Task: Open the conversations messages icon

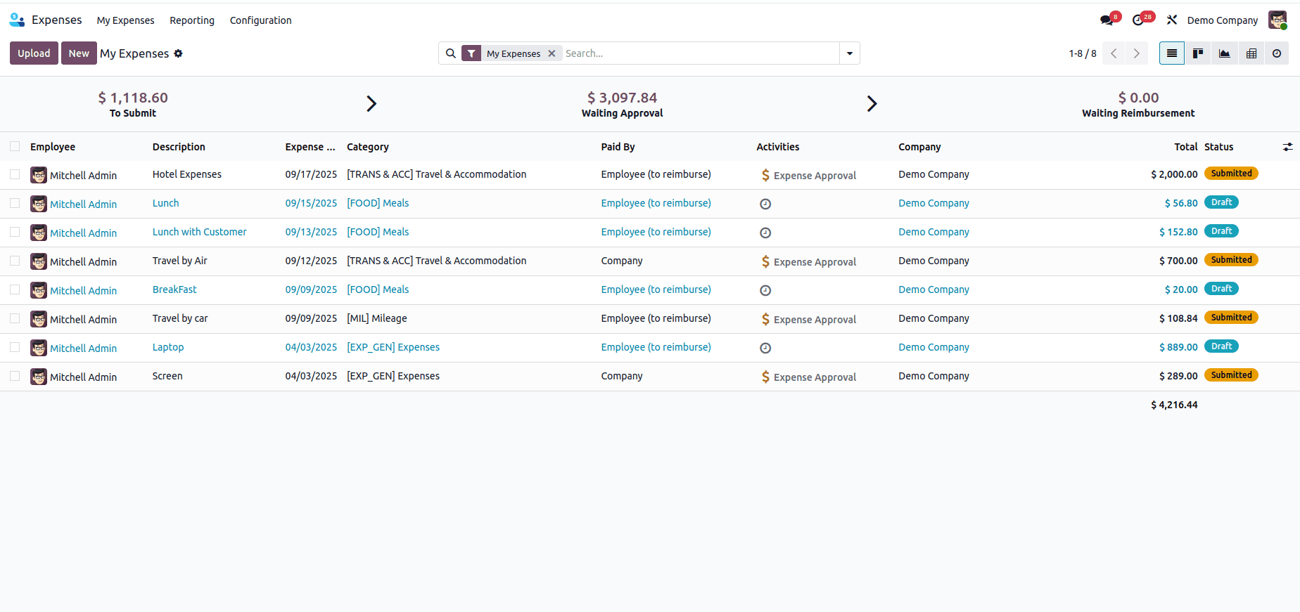Action: pos(1107,20)
